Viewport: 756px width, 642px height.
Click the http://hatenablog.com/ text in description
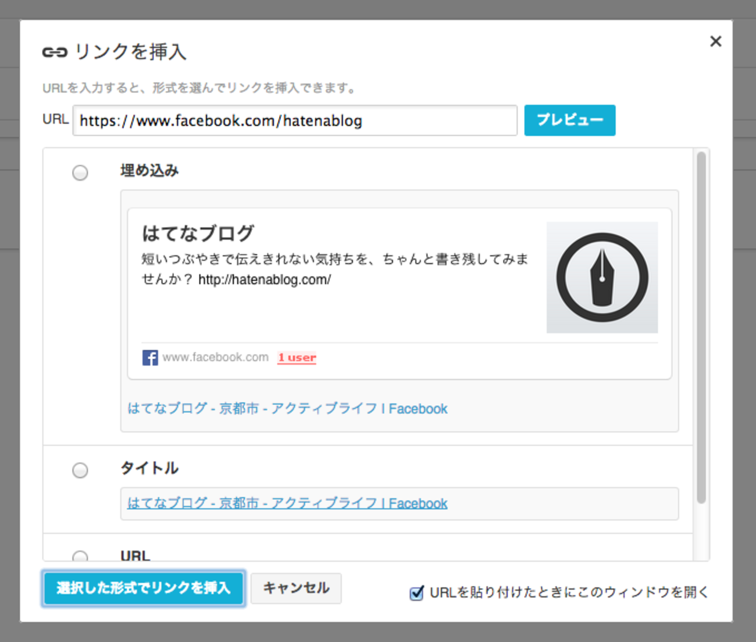[265, 279]
